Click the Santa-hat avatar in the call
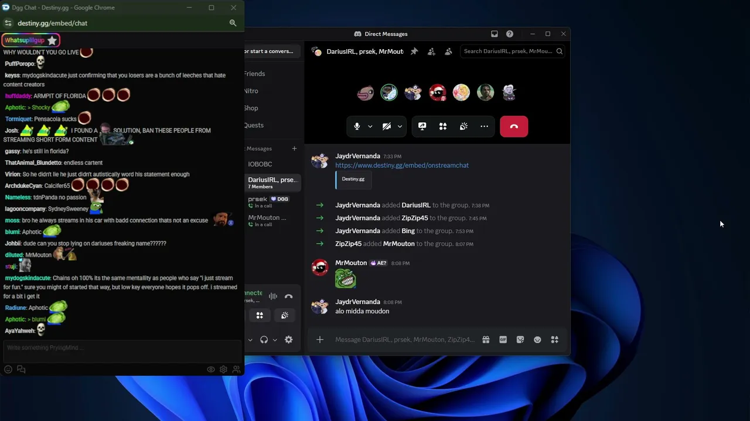Image resolution: width=750 pixels, height=421 pixels. point(437,92)
